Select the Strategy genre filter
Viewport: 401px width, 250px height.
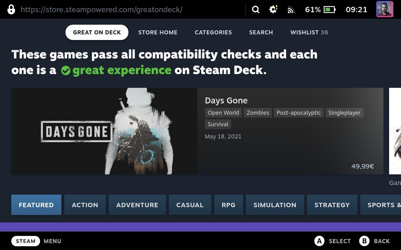pos(332,205)
